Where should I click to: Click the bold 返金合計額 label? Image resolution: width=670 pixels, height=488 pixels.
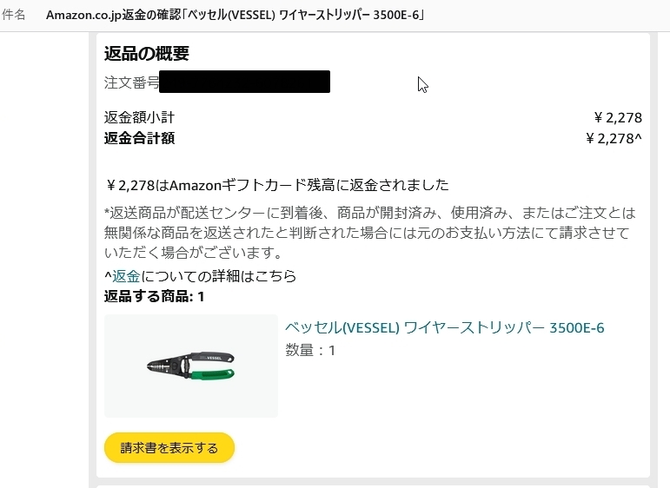pos(139,138)
